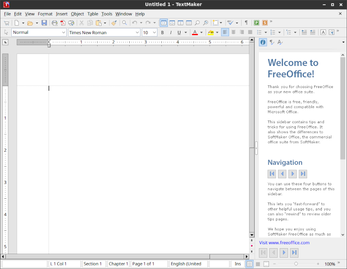Screen dimensions: 347x269
Task: Click the Cut scissors icon
Action: pos(82,23)
